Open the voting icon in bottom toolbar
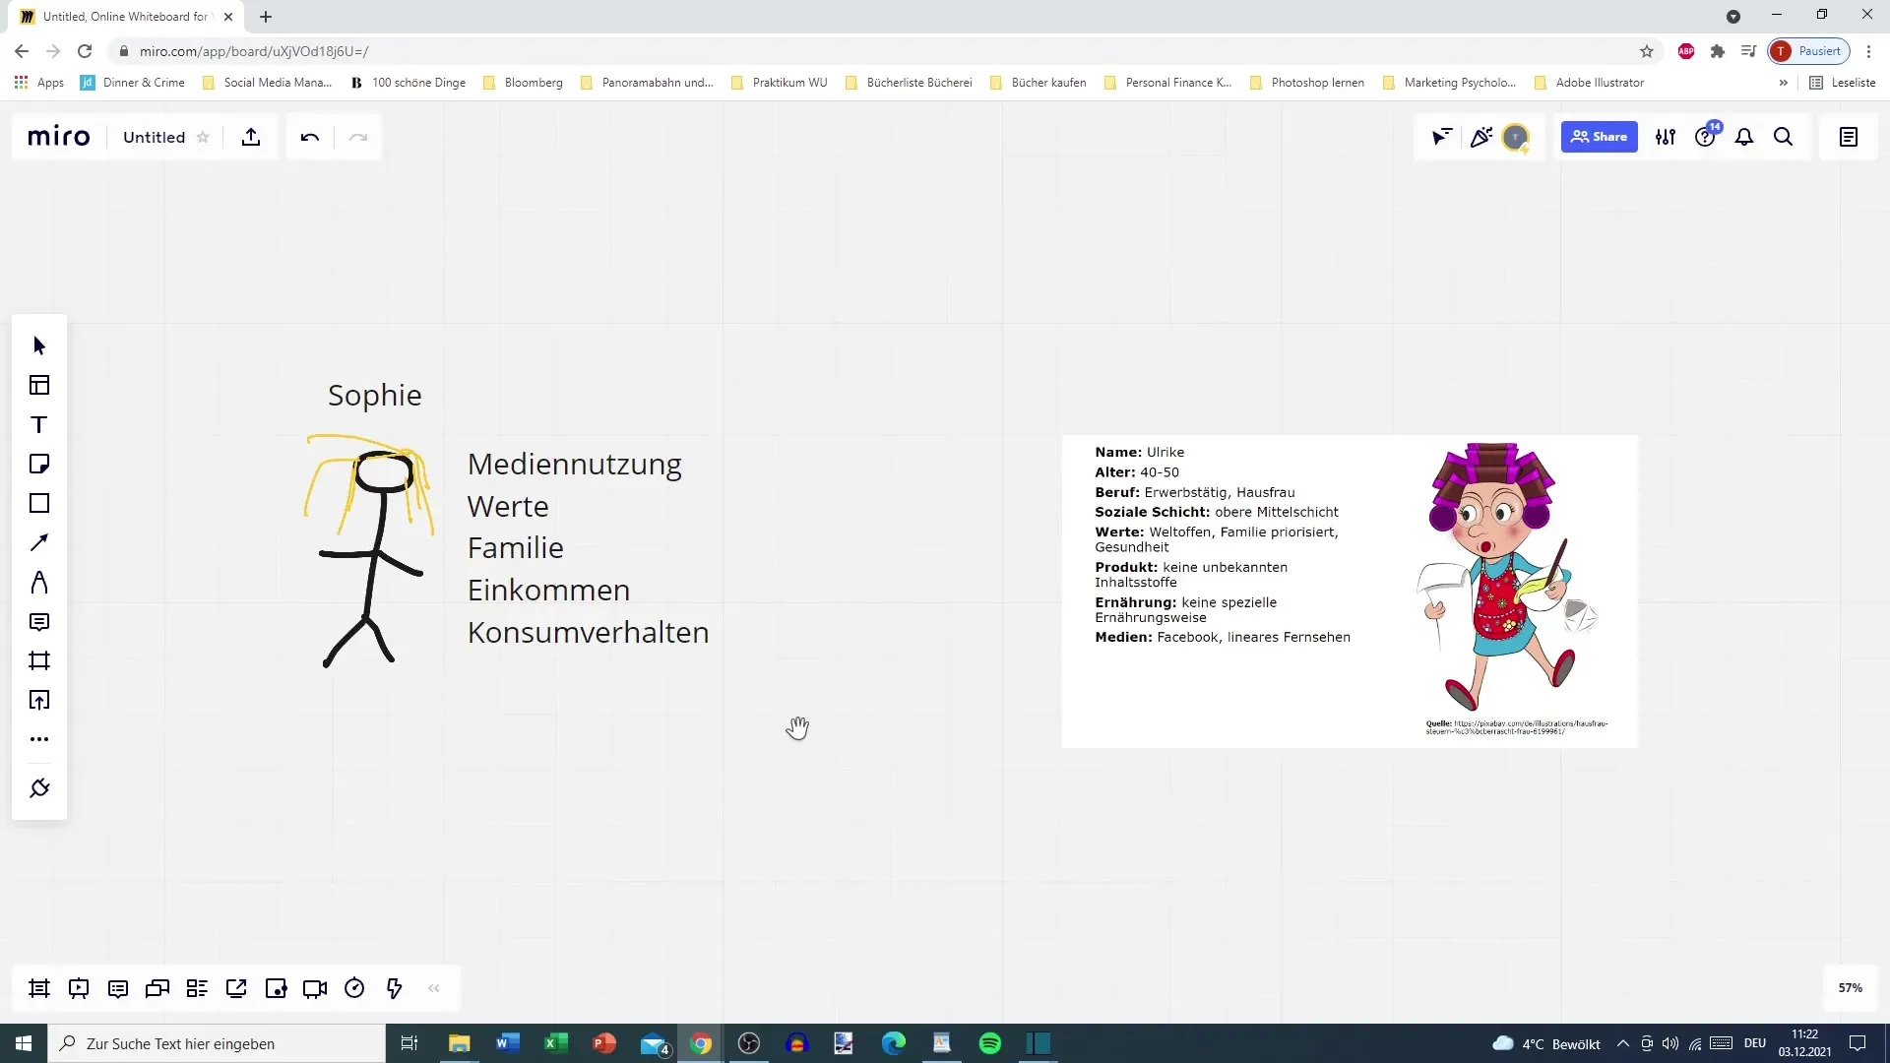This screenshot has height=1063, width=1890. click(276, 988)
